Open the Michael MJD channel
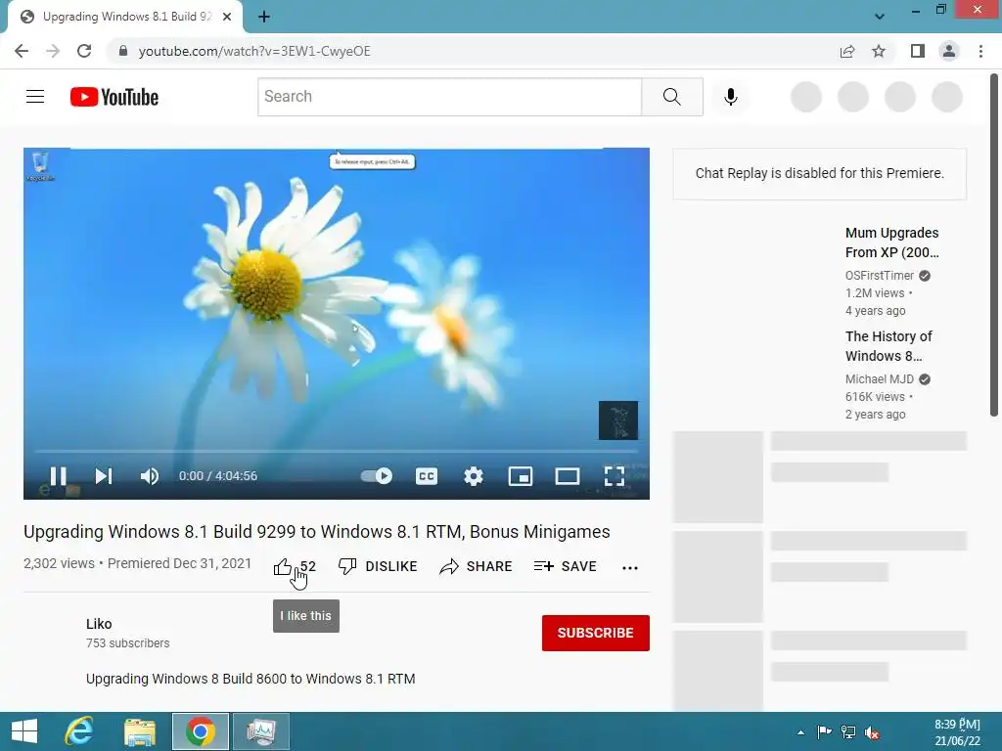Image resolution: width=1002 pixels, height=751 pixels. 880,378
